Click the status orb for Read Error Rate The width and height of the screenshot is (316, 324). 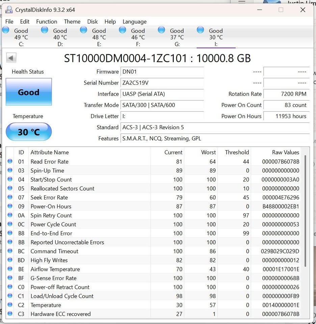pos(10,161)
